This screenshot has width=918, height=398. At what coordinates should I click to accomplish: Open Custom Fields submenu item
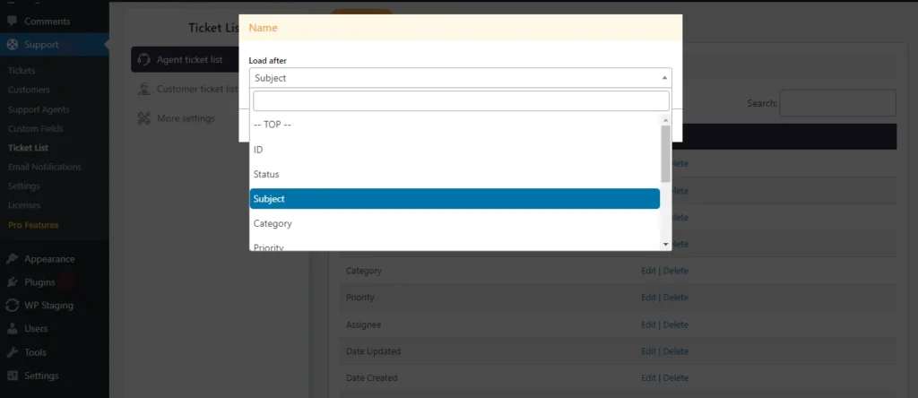pyautogui.click(x=35, y=128)
